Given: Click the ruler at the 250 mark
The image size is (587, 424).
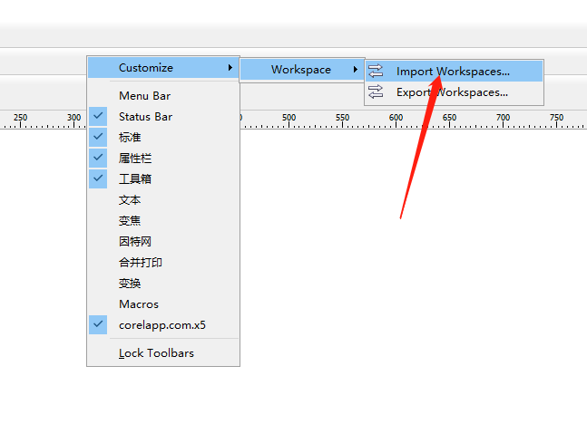Looking at the screenshot, I should pyautogui.click(x=20, y=118).
